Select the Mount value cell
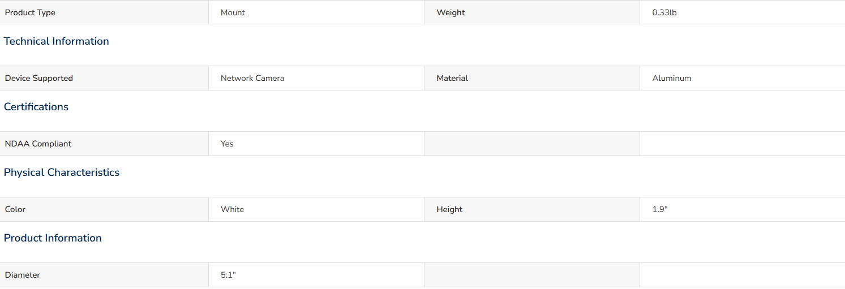 (316, 12)
